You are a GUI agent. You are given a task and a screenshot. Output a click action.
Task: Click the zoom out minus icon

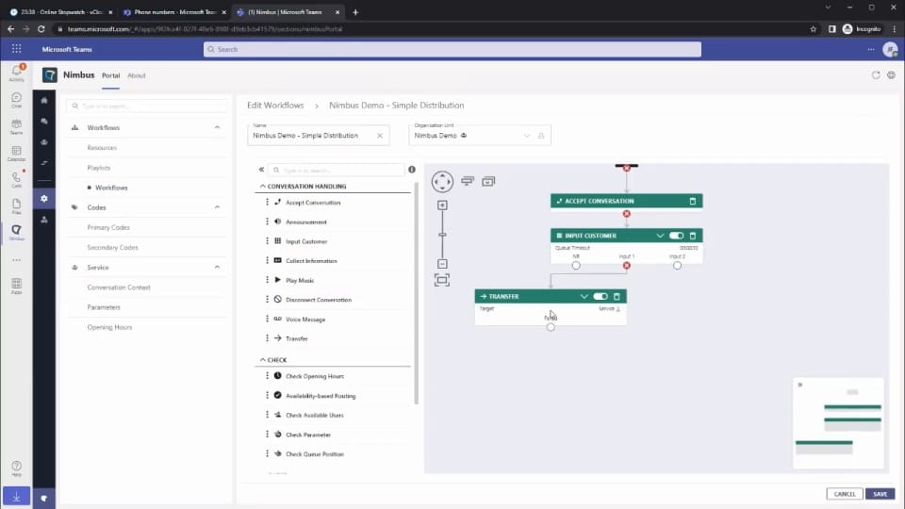click(442, 264)
